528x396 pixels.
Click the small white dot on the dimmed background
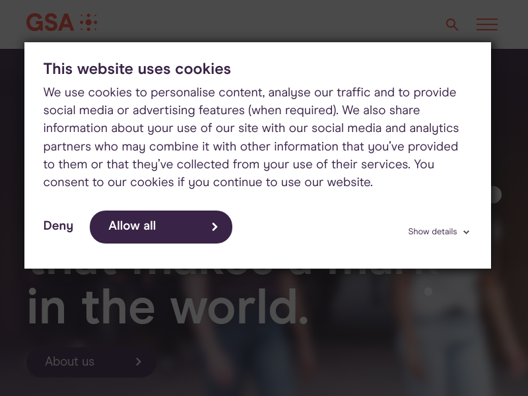point(428,291)
